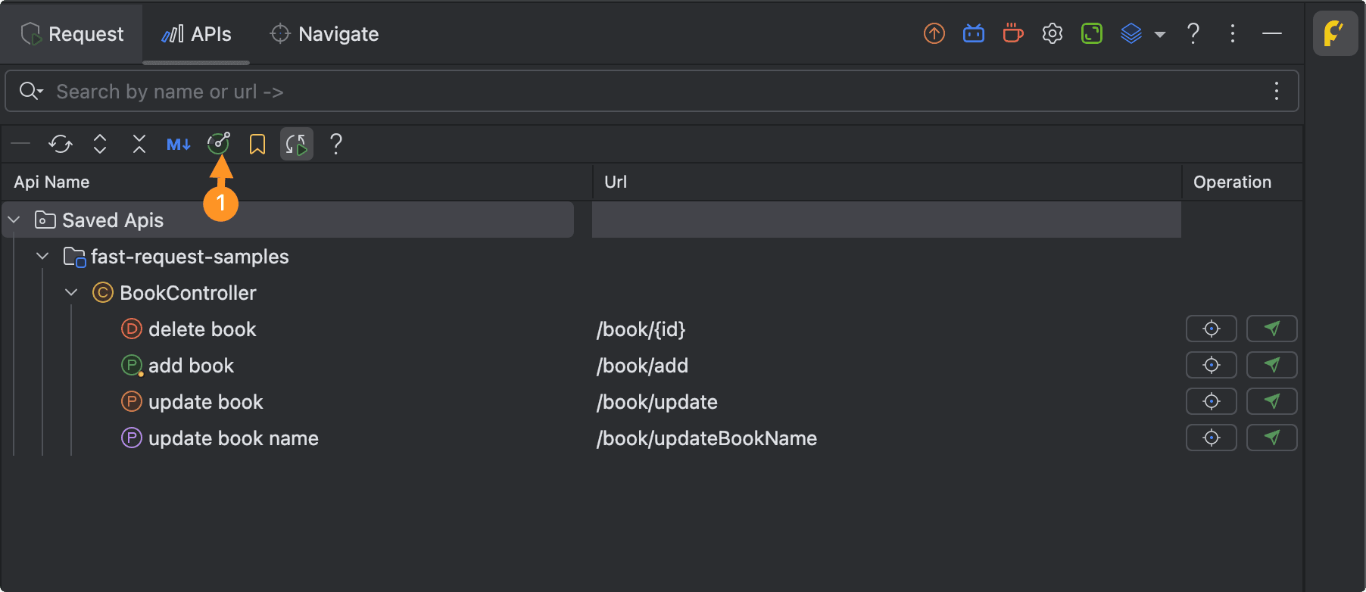
Task: Switch to the Navigate tab
Action: pyautogui.click(x=325, y=34)
